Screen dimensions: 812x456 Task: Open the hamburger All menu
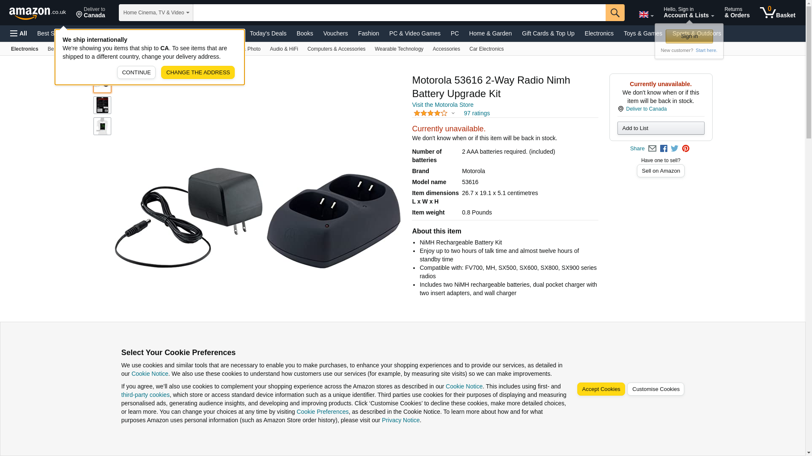pyautogui.click(x=19, y=33)
